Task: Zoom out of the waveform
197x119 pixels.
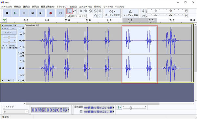Action: click(x=86, y=11)
